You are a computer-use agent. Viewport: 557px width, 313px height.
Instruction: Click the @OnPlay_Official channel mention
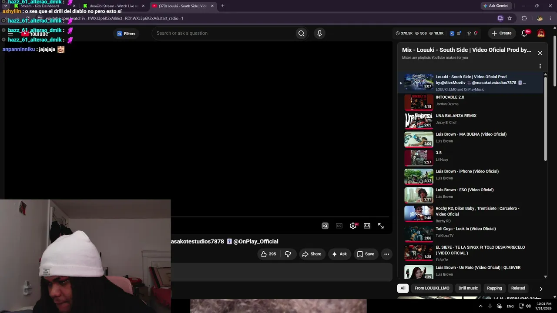click(255, 242)
